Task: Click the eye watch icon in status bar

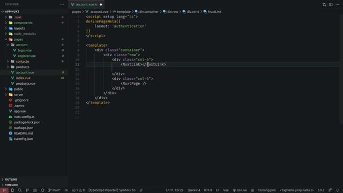Action: 66,190
